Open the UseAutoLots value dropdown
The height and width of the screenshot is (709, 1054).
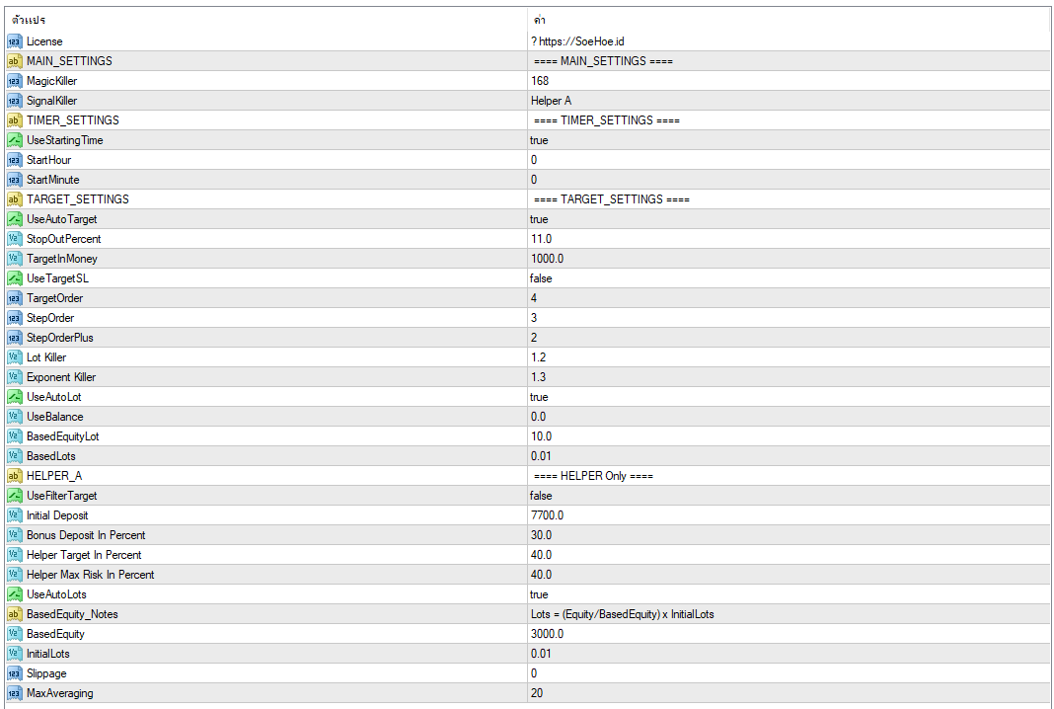539,594
